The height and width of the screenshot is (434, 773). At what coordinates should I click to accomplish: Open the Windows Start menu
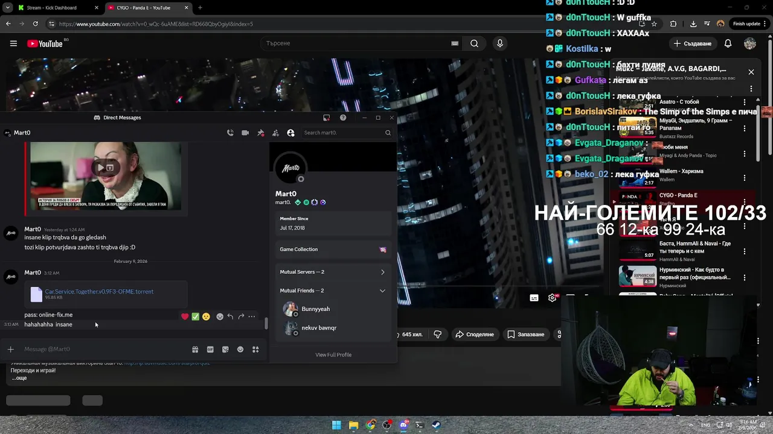click(336, 425)
